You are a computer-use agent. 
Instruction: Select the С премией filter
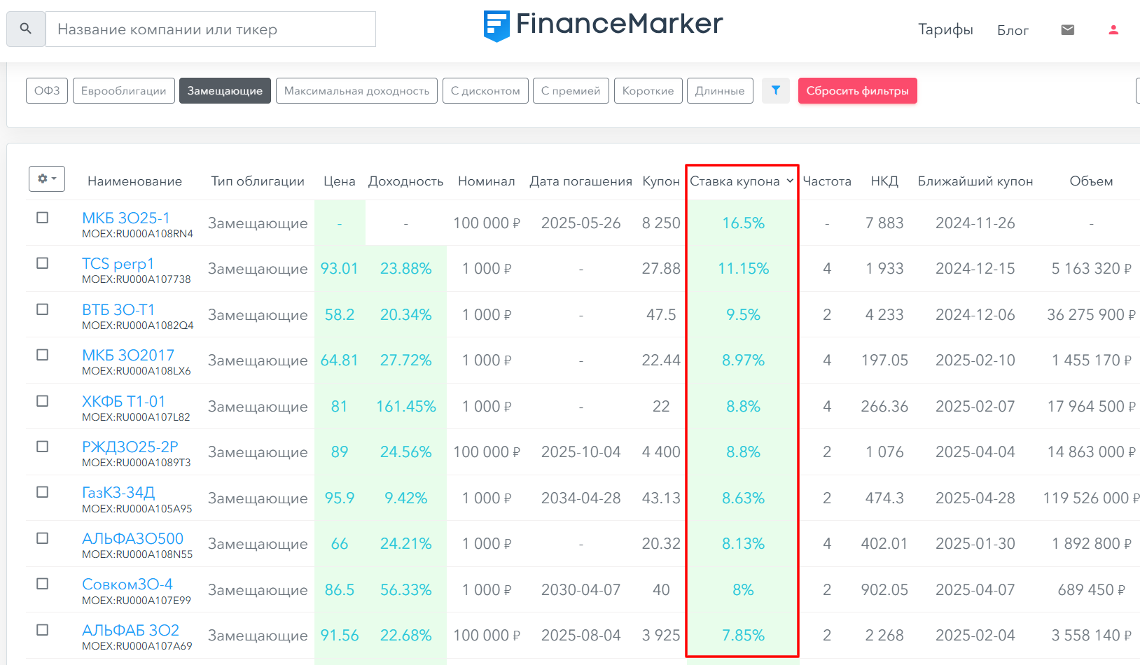(x=571, y=90)
